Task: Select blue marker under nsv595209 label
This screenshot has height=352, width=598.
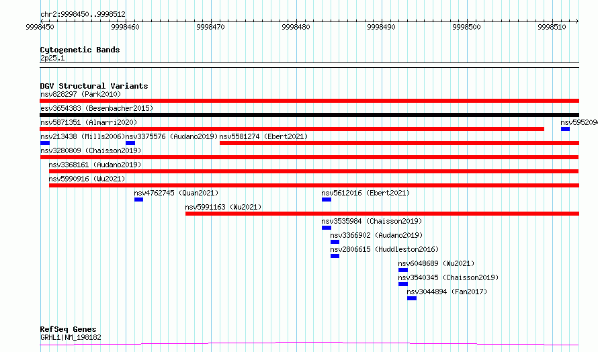Action: (x=565, y=129)
